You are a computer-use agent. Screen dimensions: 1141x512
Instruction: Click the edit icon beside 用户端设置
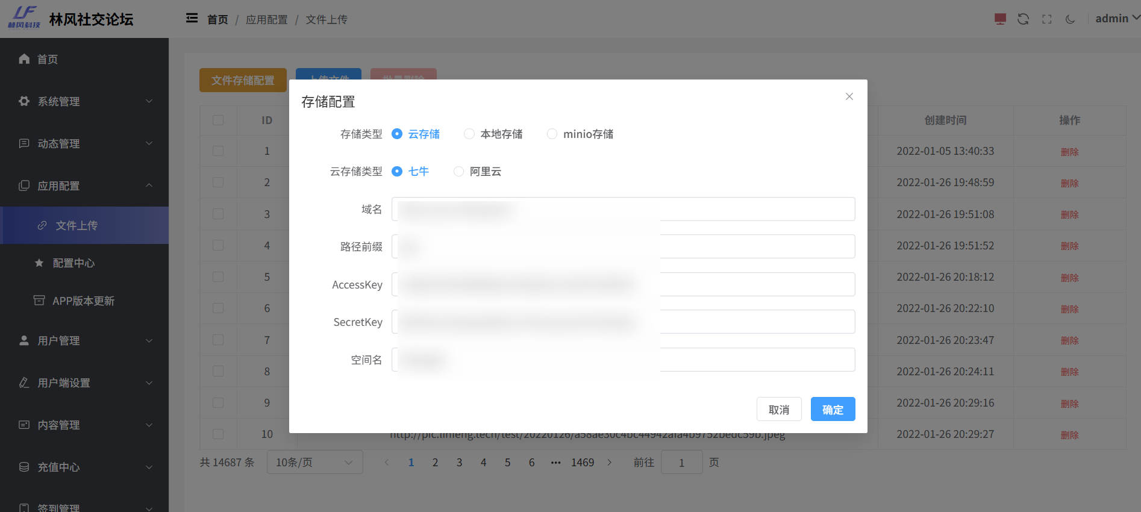pyautogui.click(x=24, y=382)
